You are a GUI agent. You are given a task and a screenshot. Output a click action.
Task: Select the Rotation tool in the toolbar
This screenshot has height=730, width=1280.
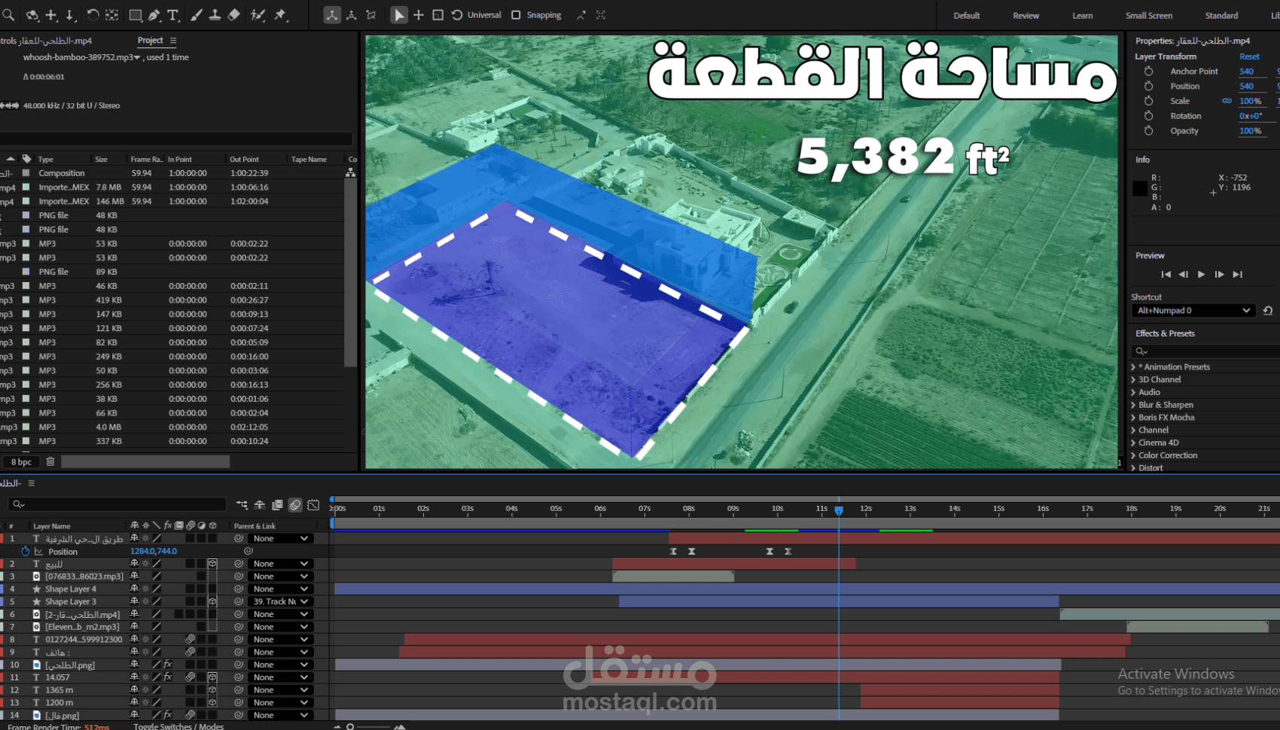click(x=92, y=15)
